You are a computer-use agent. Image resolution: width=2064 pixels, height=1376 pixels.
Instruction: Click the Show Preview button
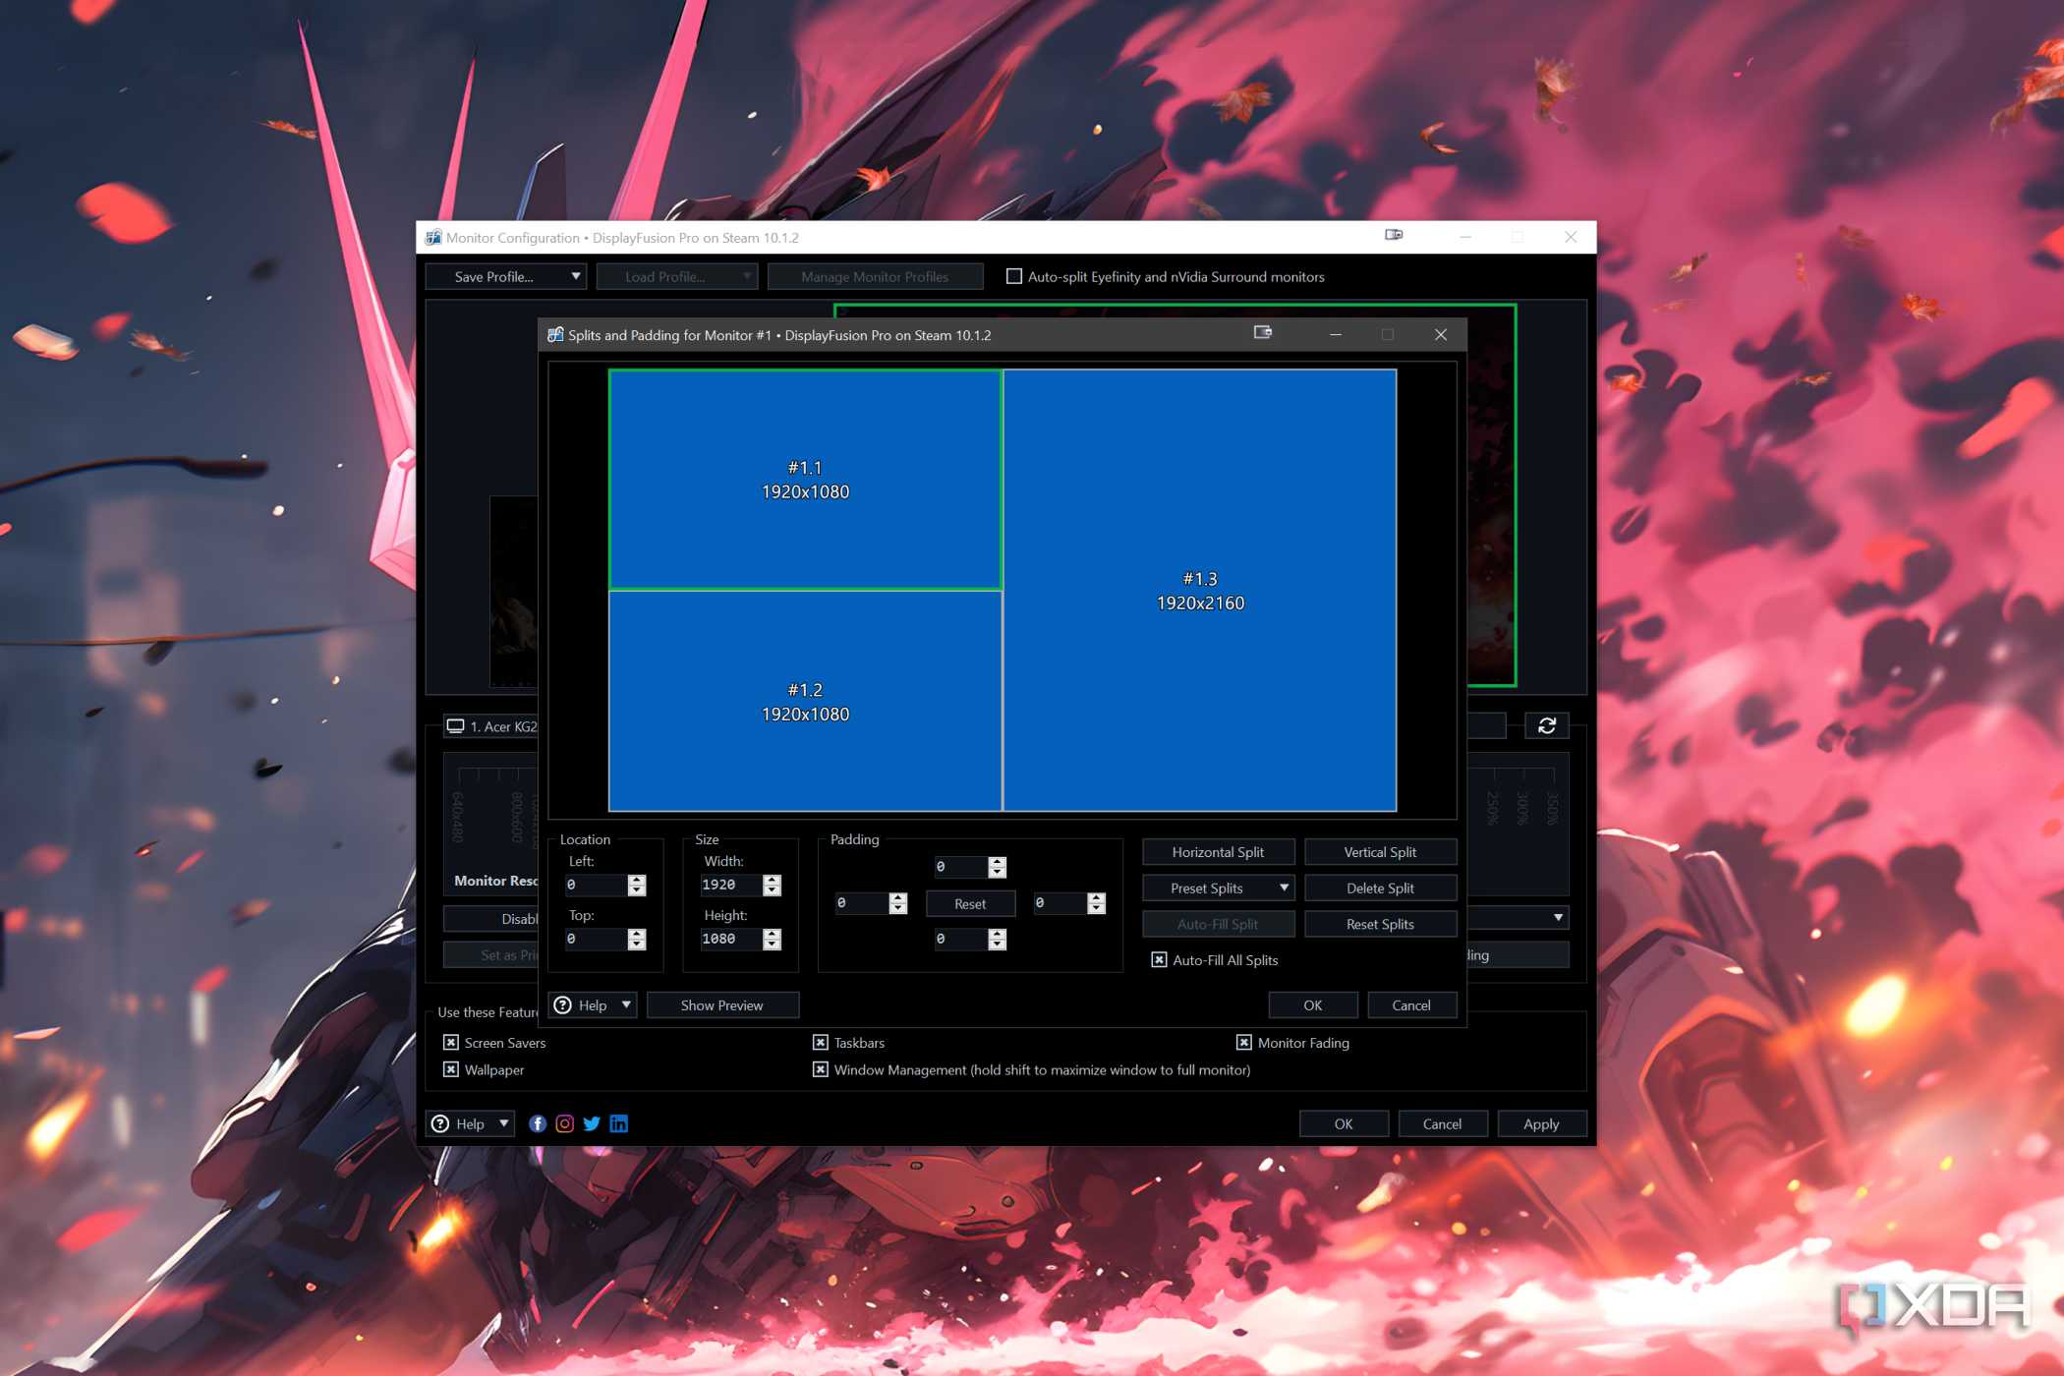[722, 1005]
